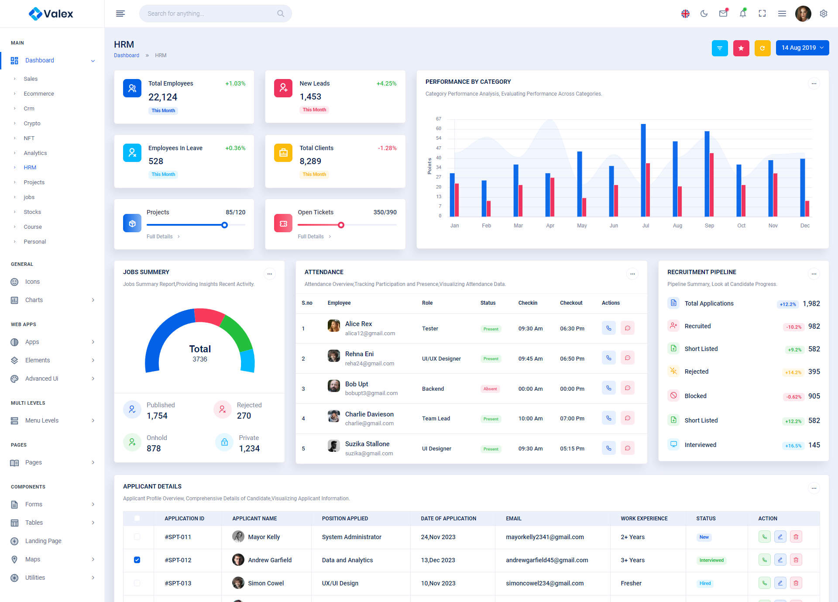
Task: Open the Ecommerce dashboard menu item
Action: click(x=39, y=94)
